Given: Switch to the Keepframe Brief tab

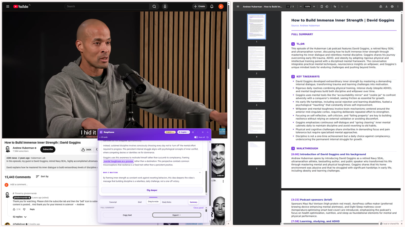Looking at the screenshot, I should (x=140, y=202).
